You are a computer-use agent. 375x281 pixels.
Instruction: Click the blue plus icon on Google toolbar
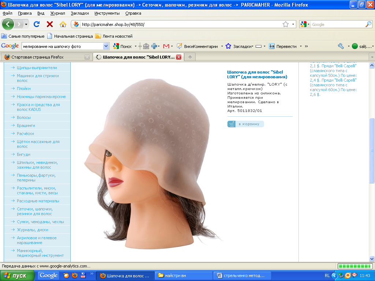[x=154, y=46]
